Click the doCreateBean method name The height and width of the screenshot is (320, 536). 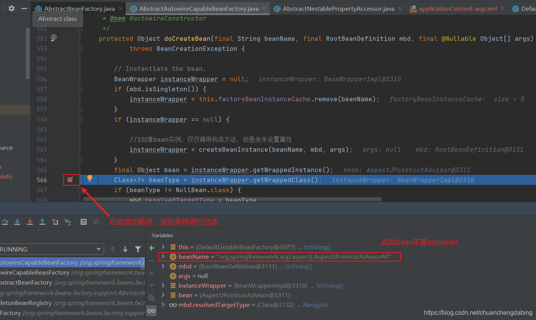(x=187, y=39)
